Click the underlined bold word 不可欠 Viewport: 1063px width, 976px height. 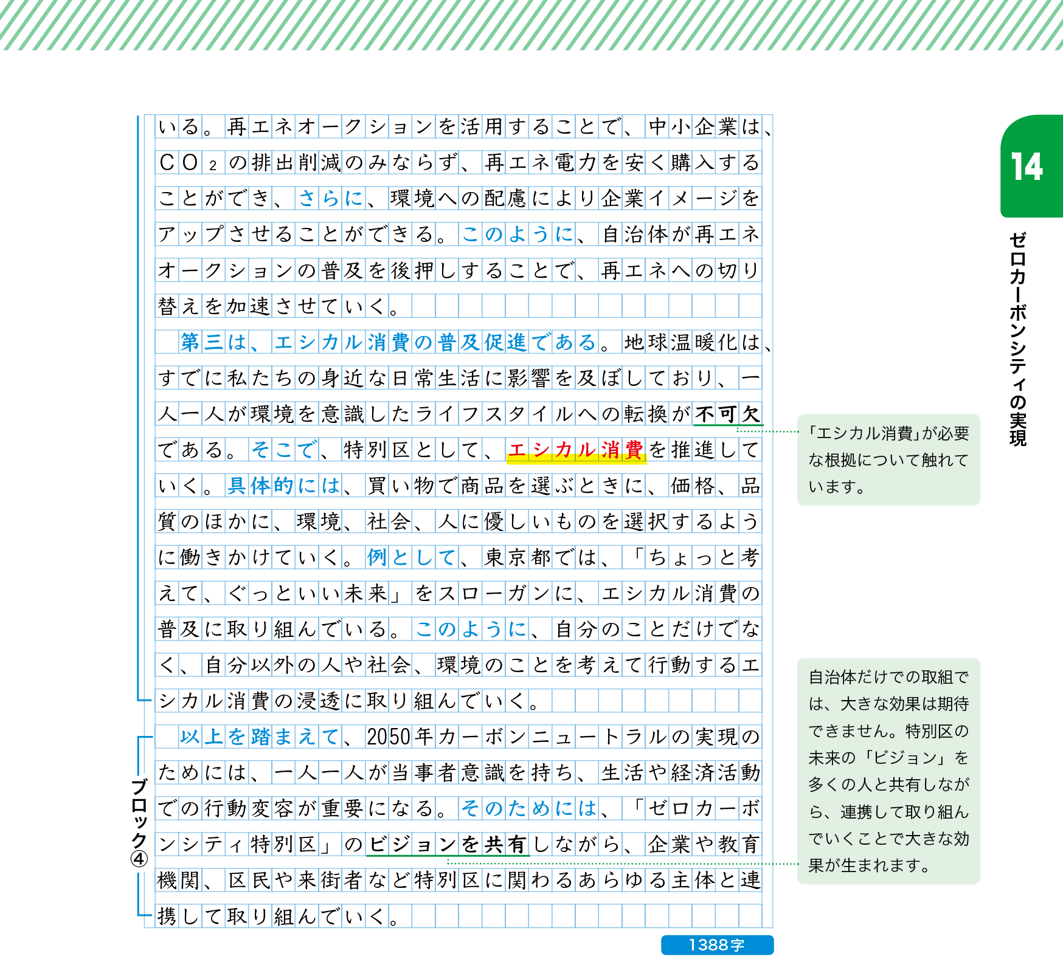pos(727,414)
